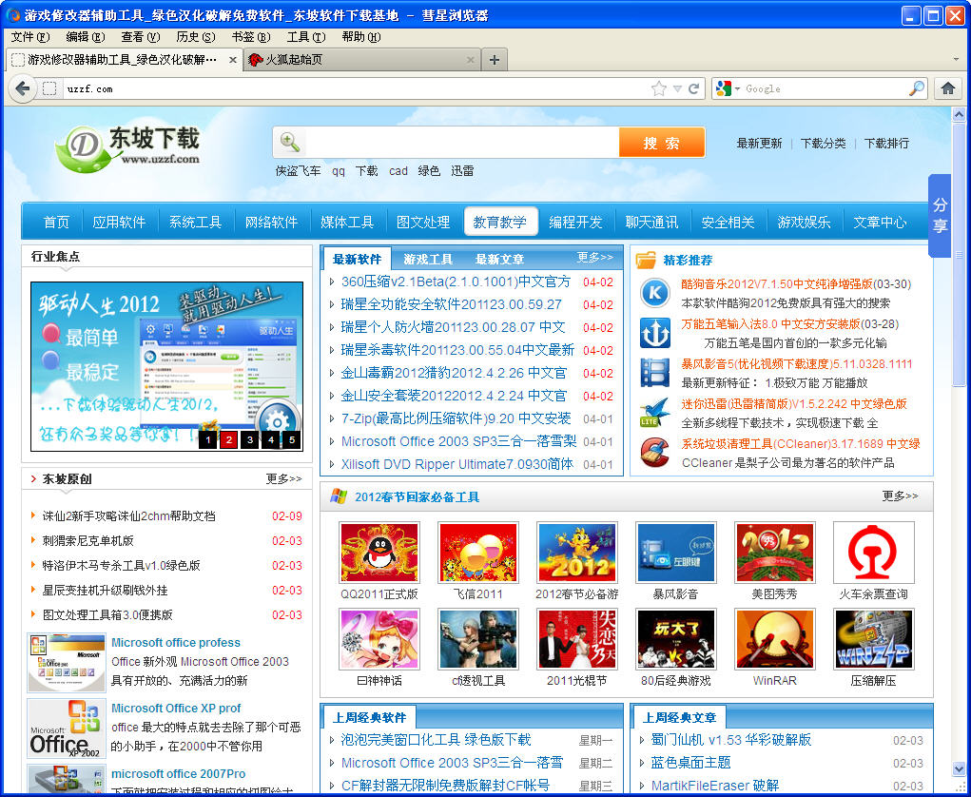
Task: Click the search bar magnifier icon
Action: (x=917, y=88)
